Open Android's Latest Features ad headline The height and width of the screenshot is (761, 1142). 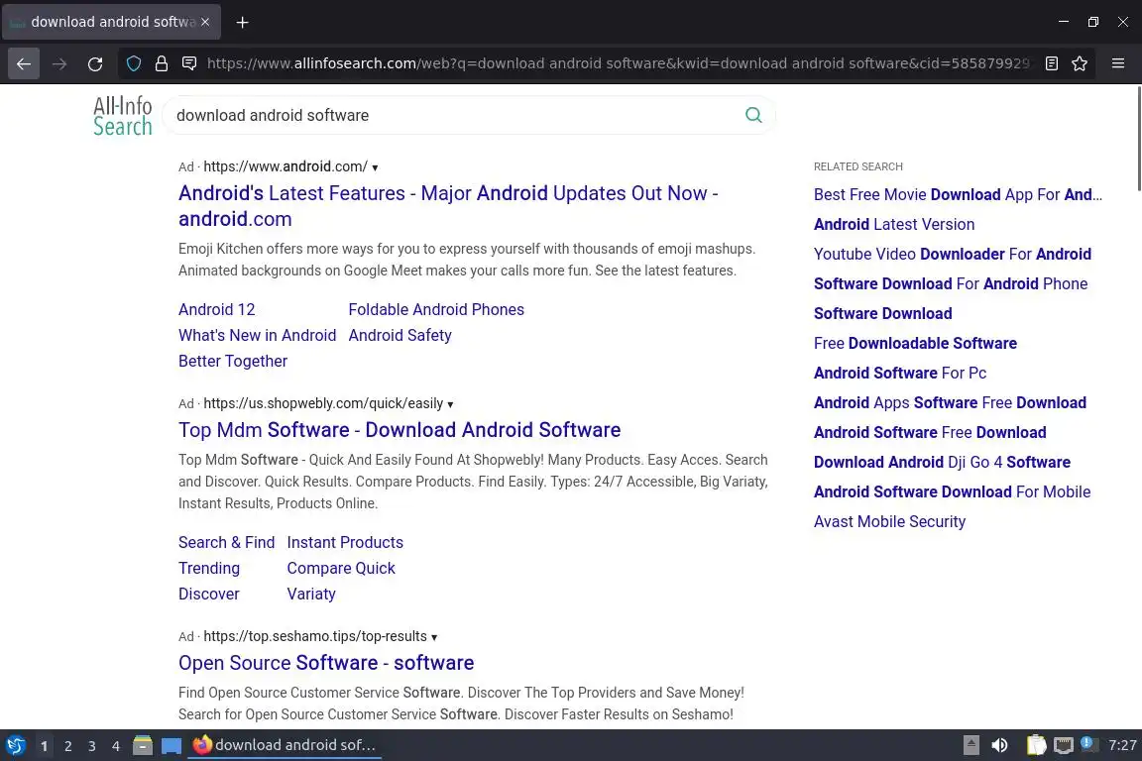coord(448,206)
